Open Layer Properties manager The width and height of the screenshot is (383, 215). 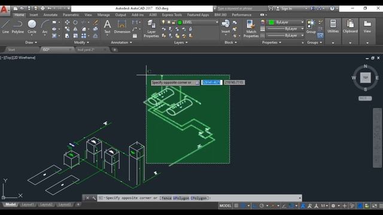pyautogui.click(x=151, y=29)
